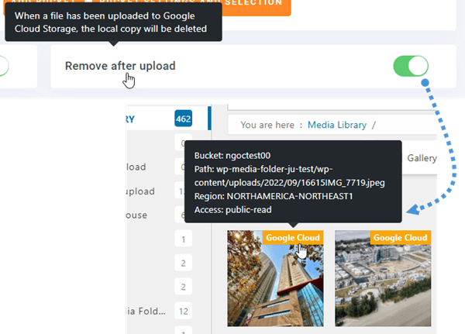The image size is (465, 334).
Task: Select the Gallery option in the toolbar
Action: (x=422, y=157)
